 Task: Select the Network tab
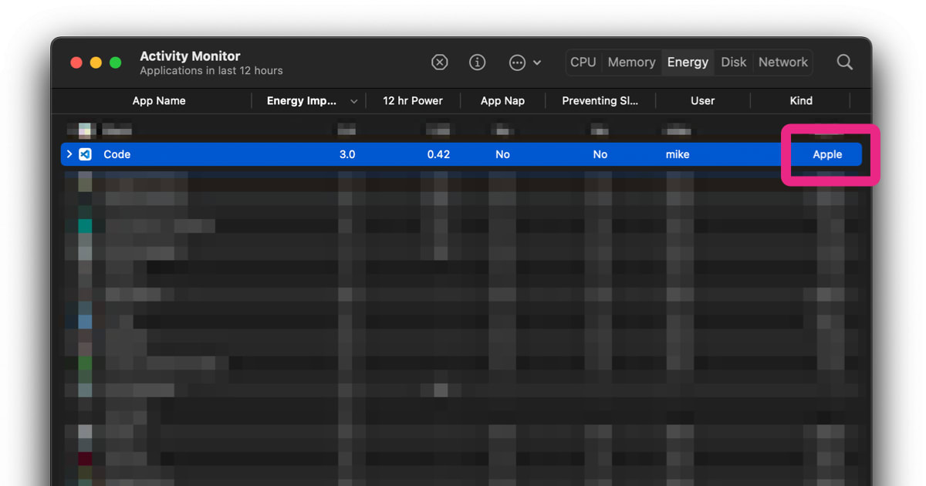pos(782,62)
